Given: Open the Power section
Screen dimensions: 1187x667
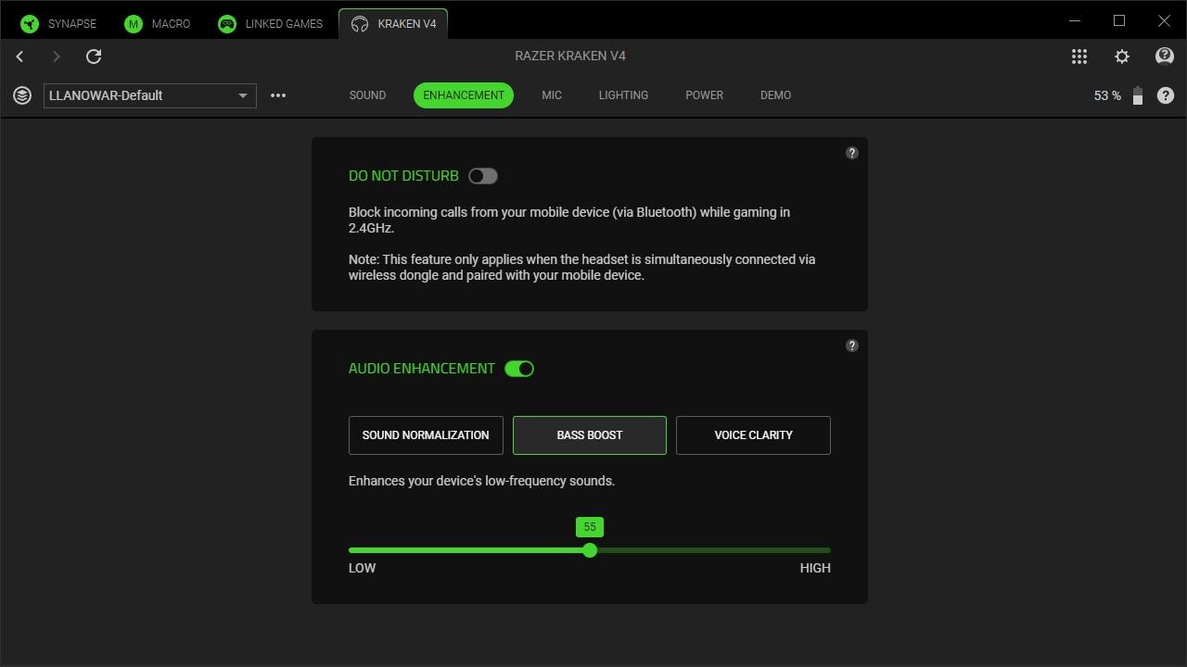Looking at the screenshot, I should point(704,95).
